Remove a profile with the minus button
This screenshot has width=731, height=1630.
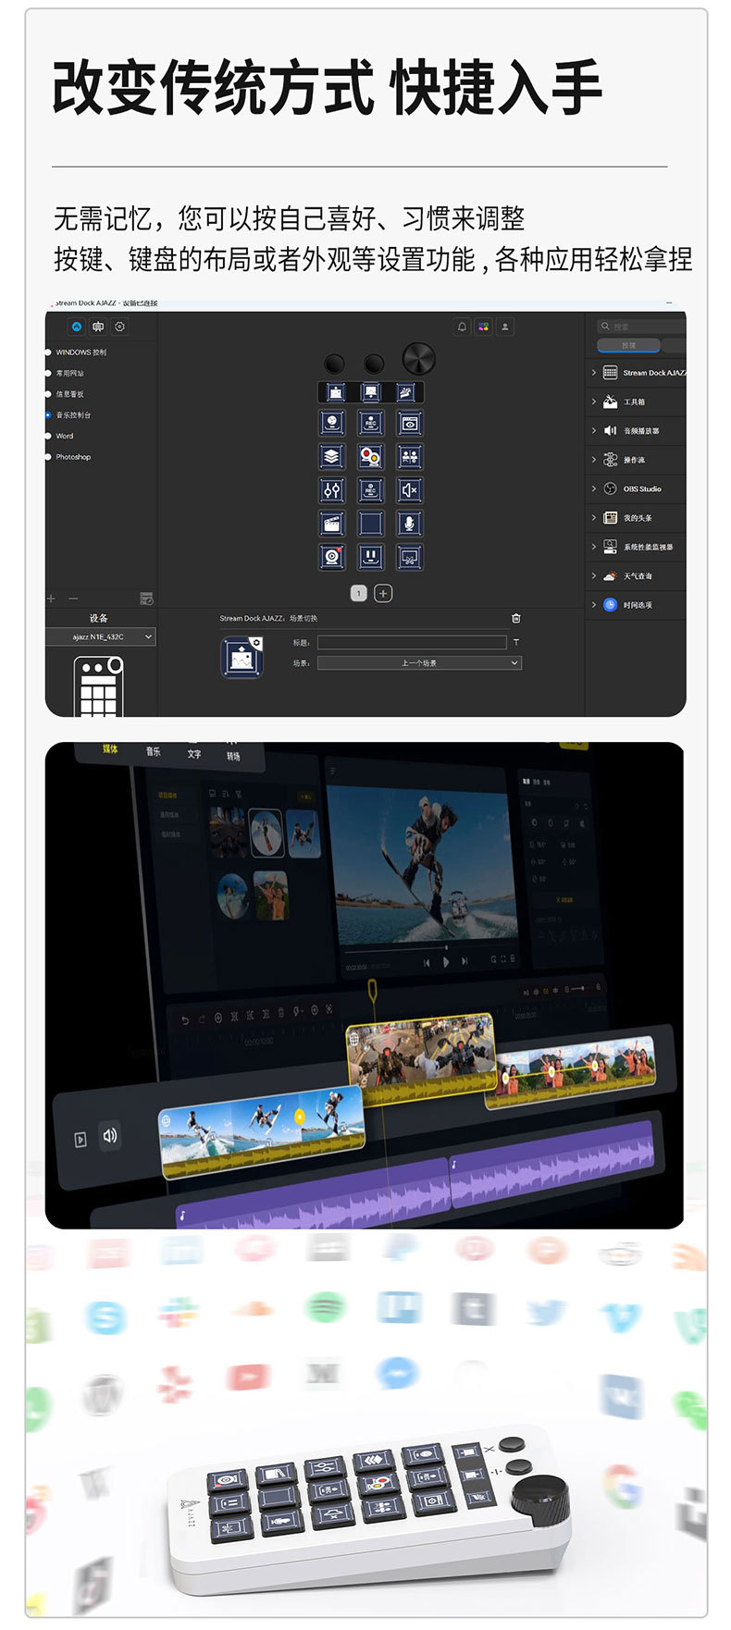click(73, 599)
